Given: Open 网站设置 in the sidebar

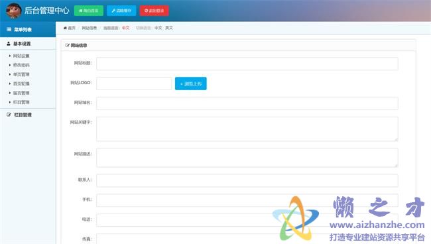Looking at the screenshot, I should [x=21, y=56].
